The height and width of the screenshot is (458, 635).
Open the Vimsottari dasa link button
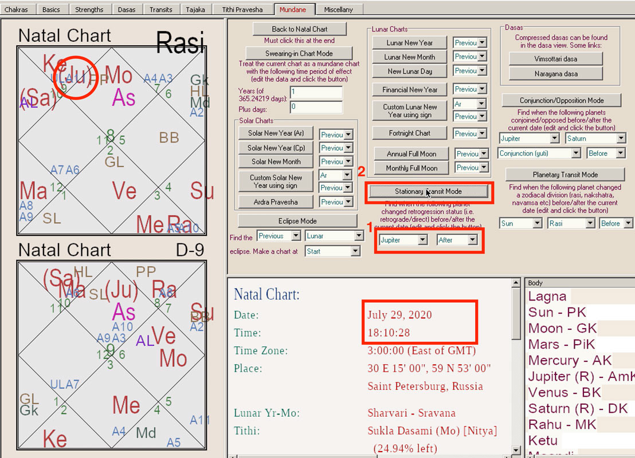(x=555, y=58)
